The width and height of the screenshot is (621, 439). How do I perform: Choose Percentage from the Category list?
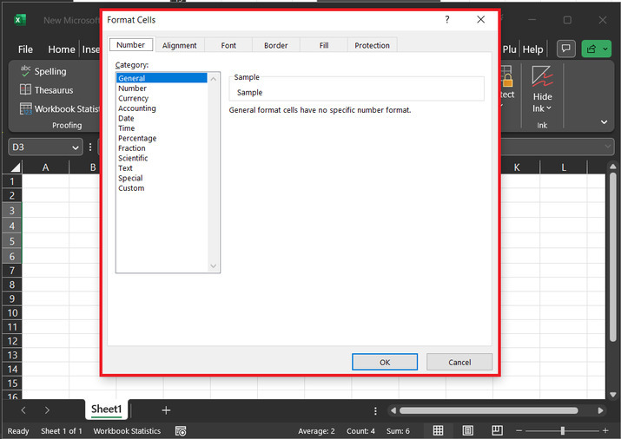click(x=137, y=139)
